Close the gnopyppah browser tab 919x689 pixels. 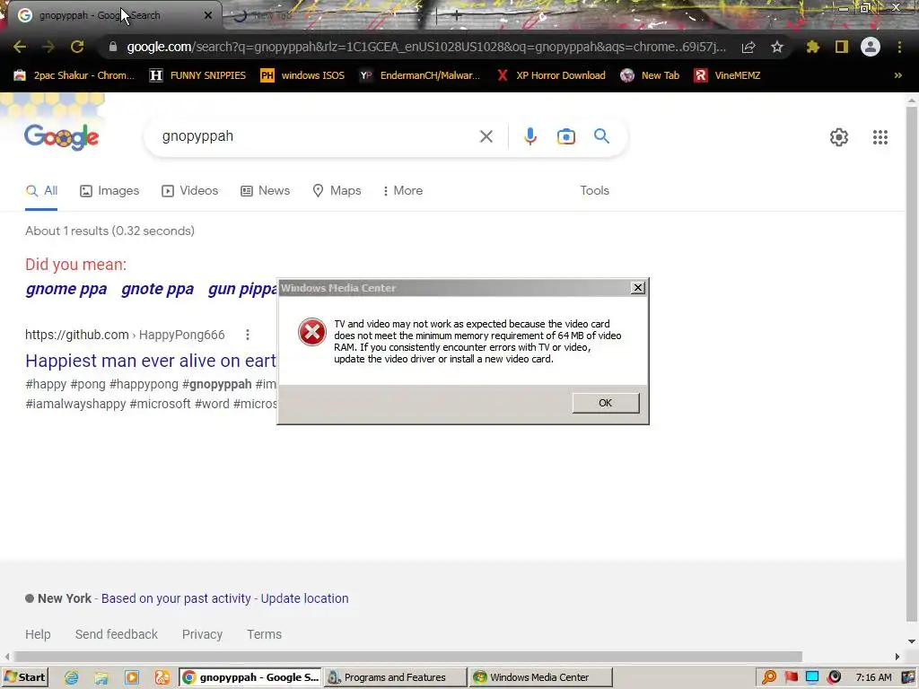pos(208,15)
